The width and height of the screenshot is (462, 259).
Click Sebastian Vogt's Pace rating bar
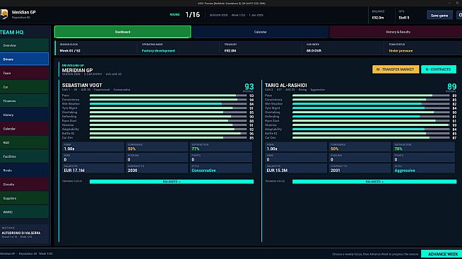[x=168, y=96]
